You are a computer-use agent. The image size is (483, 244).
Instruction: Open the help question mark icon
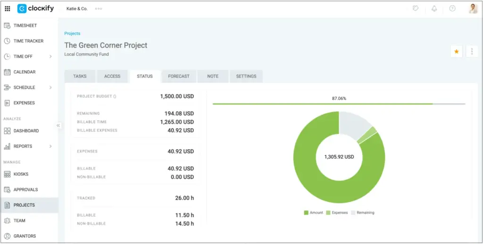click(x=452, y=8)
